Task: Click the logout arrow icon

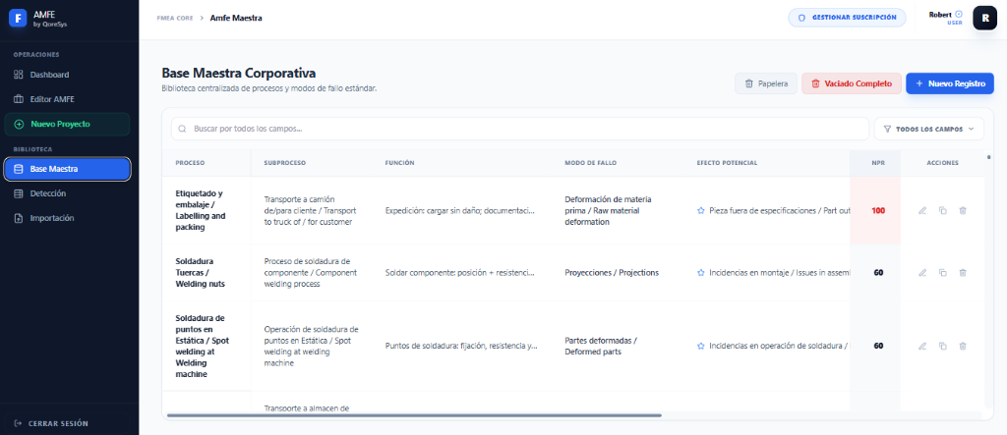Action: [x=18, y=423]
